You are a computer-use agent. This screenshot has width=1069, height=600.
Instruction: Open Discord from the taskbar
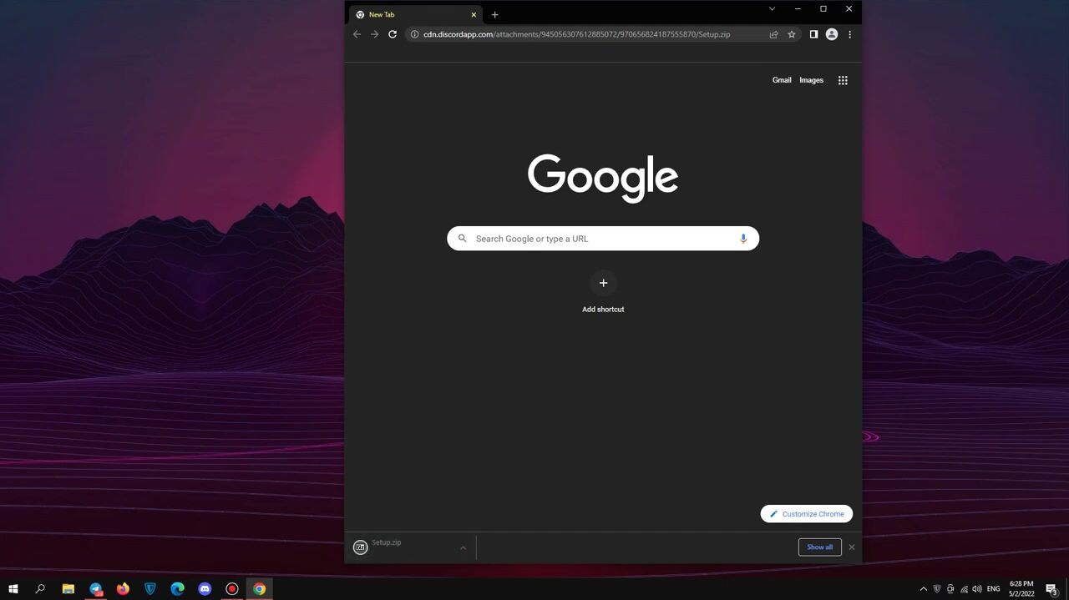205,588
